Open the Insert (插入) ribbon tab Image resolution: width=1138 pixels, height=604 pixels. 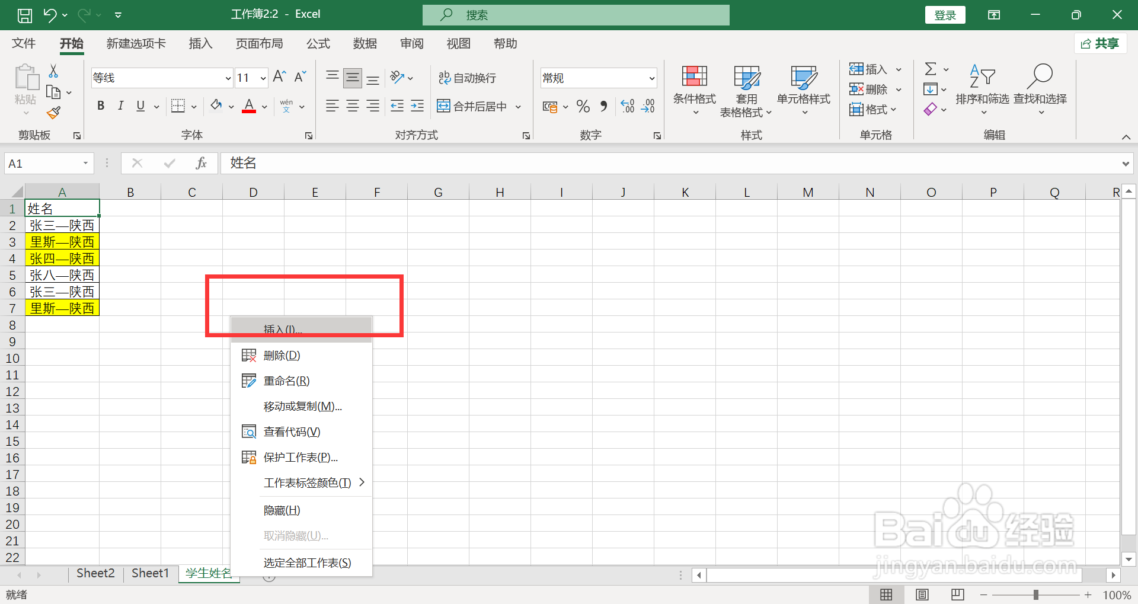(x=200, y=43)
